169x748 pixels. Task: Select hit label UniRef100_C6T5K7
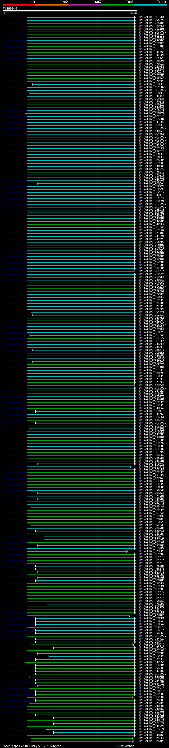(151, 391)
